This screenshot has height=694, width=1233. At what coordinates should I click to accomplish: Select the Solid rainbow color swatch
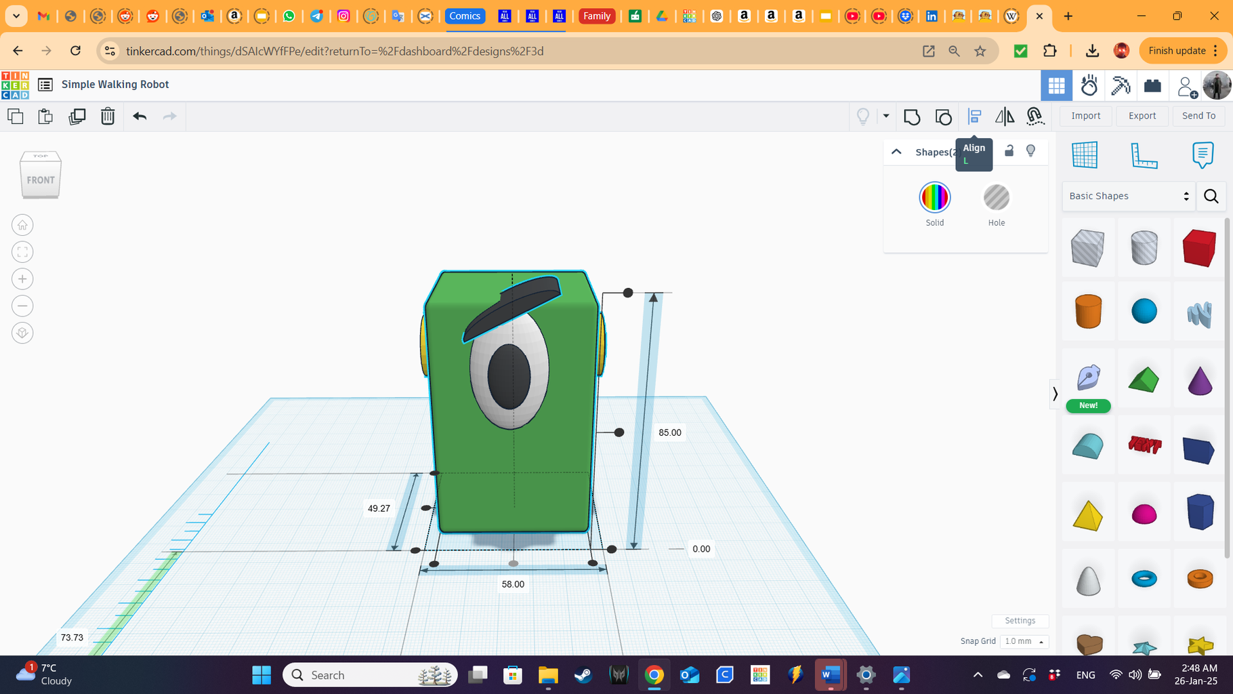click(935, 197)
